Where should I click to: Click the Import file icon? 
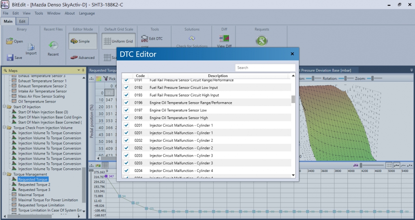tap(31, 47)
